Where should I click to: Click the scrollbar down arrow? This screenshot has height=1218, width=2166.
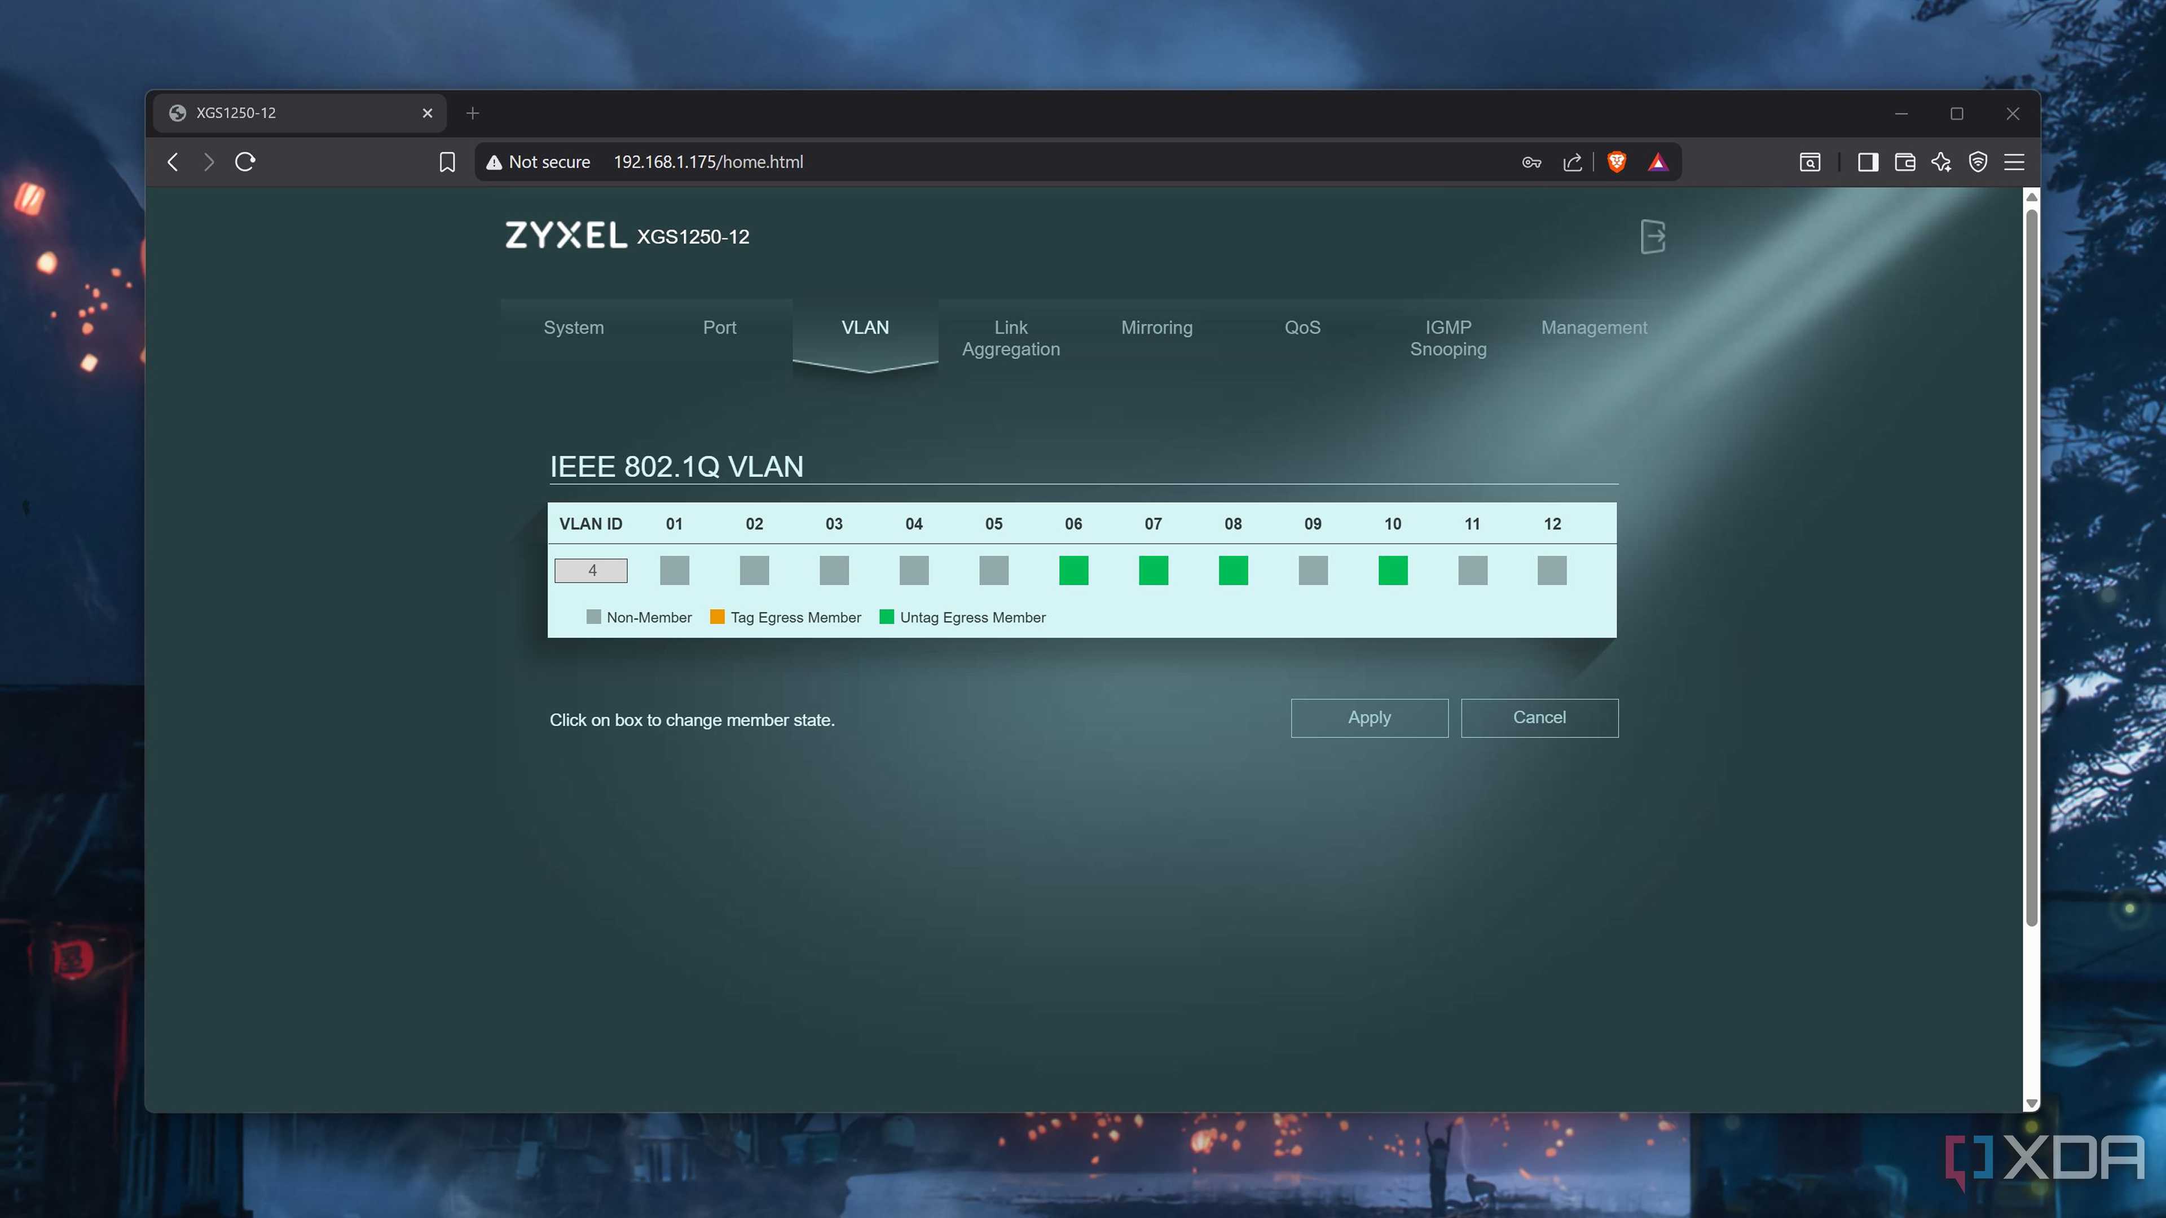pos(2031,1104)
